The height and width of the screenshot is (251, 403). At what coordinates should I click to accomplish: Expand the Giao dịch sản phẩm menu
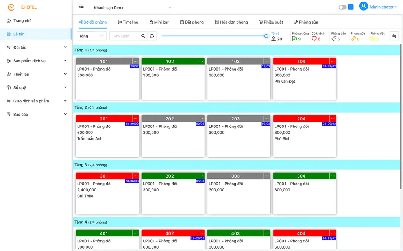(x=36, y=101)
